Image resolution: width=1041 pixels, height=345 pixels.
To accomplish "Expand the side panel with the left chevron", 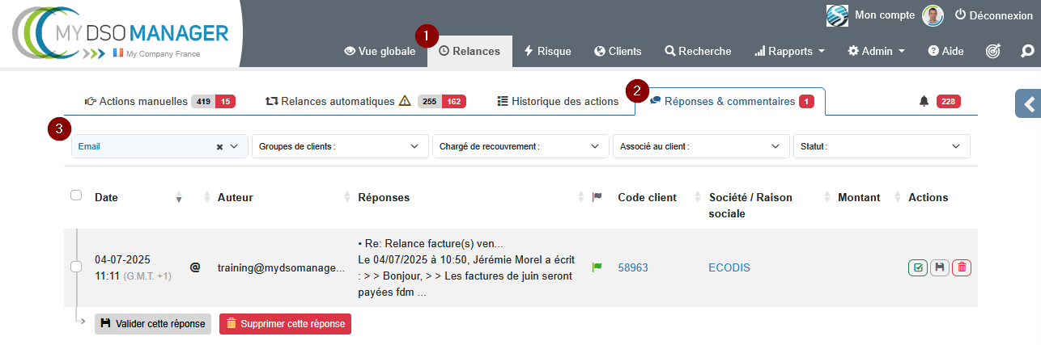I will tap(1029, 104).
